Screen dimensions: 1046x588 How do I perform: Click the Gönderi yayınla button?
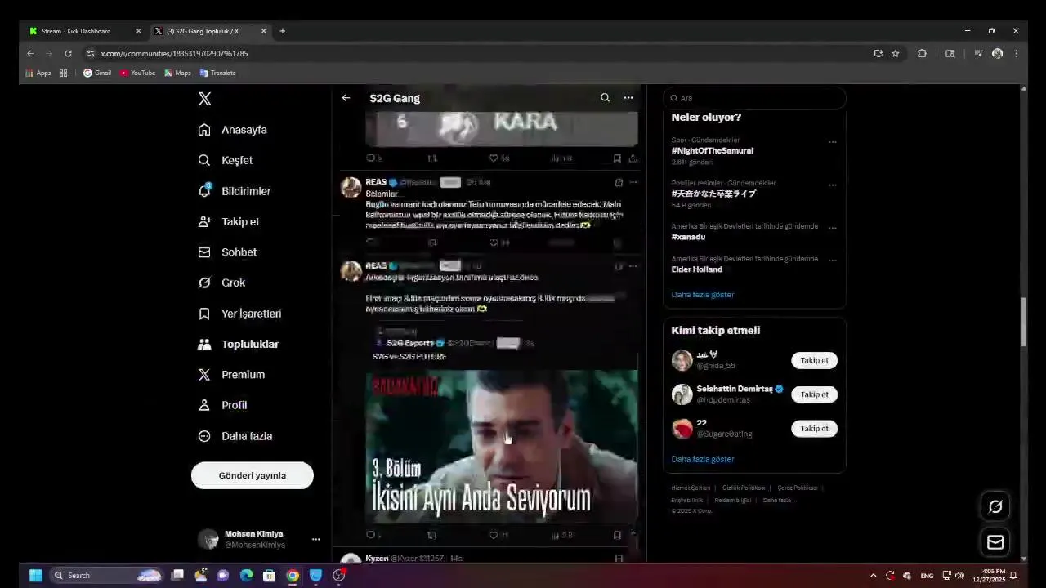253,475
